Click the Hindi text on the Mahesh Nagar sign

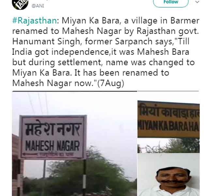(53, 128)
